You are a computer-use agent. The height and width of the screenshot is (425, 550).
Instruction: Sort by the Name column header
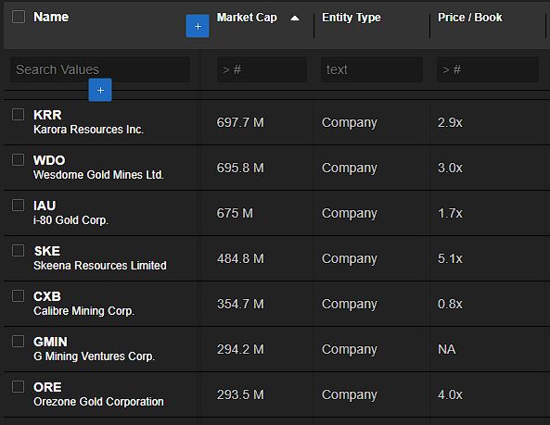[51, 17]
